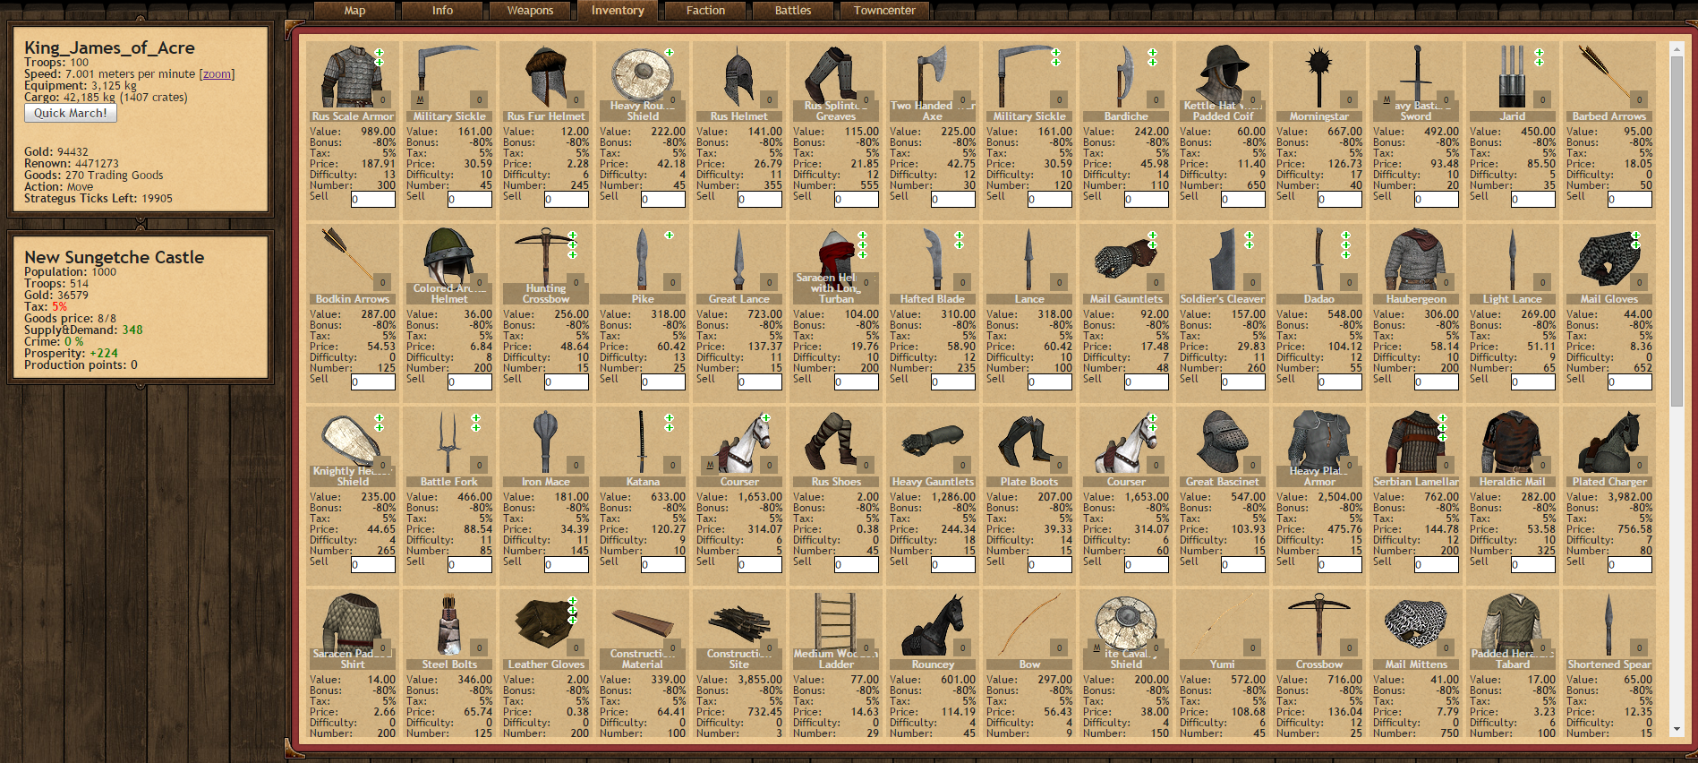Click the Sell box for Heavy Plate Armor
The width and height of the screenshot is (1698, 763).
[1340, 564]
